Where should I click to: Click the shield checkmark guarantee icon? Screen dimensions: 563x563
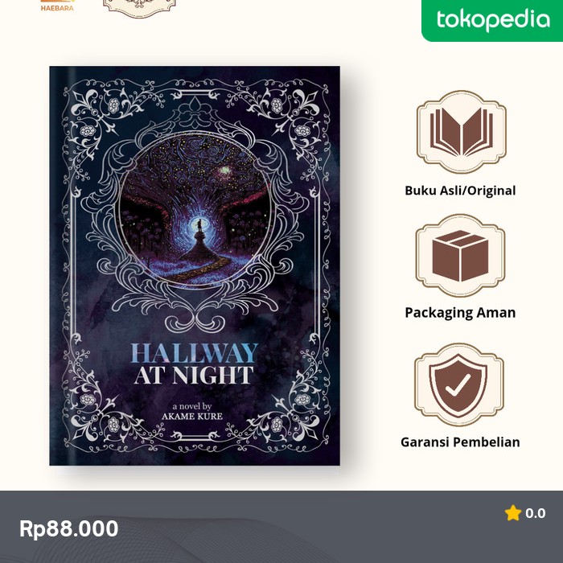pyautogui.click(x=459, y=384)
